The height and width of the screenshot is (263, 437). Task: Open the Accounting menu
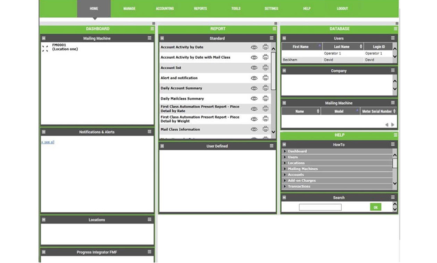[165, 9]
